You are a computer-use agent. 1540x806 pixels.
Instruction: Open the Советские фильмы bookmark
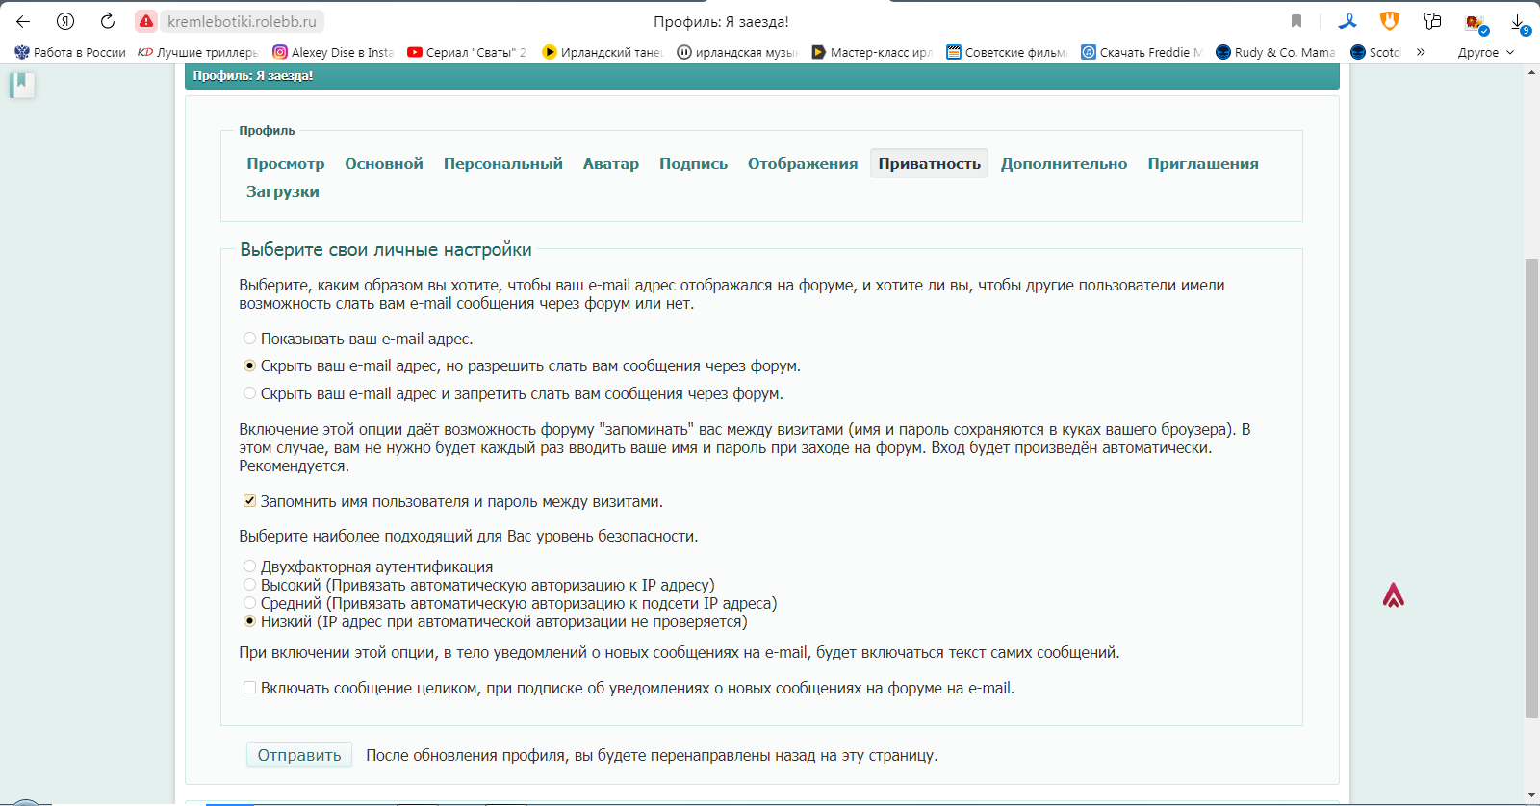coord(1007,52)
